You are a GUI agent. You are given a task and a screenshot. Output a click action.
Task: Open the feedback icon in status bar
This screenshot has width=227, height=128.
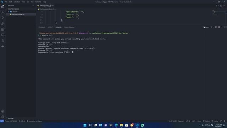click(x=221, y=121)
